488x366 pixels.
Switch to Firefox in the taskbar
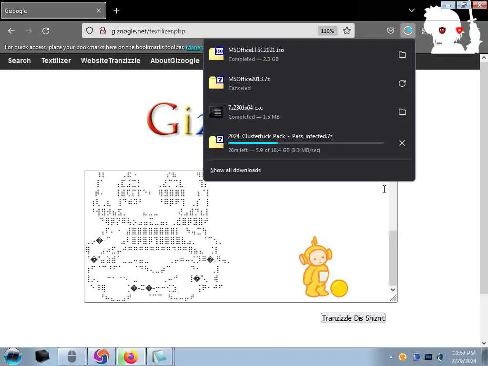pos(131,356)
